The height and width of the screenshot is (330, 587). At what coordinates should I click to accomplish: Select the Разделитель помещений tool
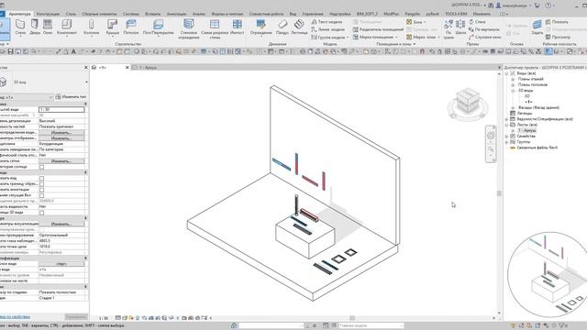pos(378,29)
